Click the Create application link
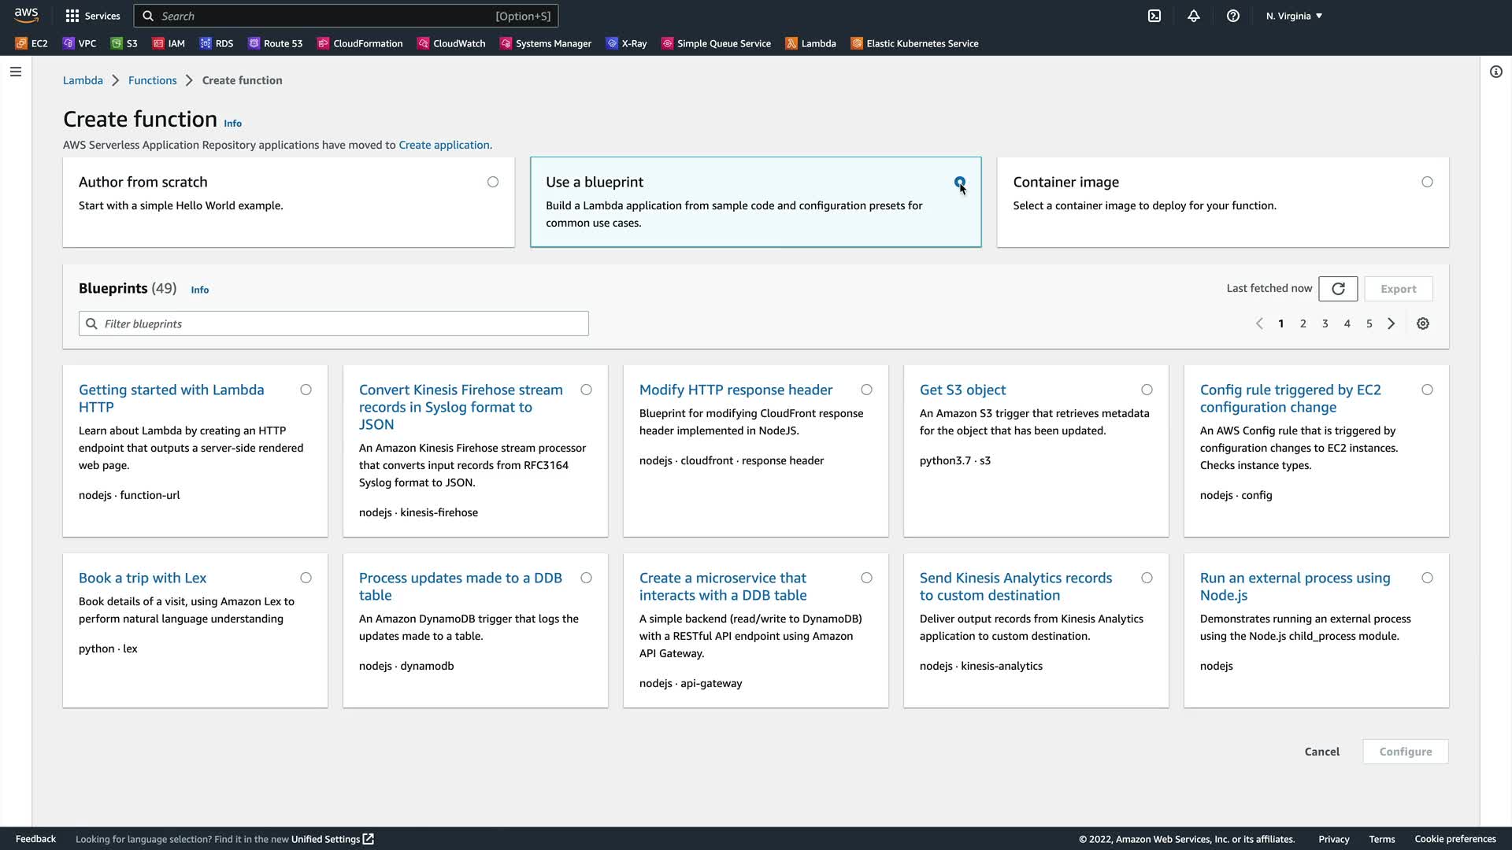The height and width of the screenshot is (850, 1512). (444, 145)
